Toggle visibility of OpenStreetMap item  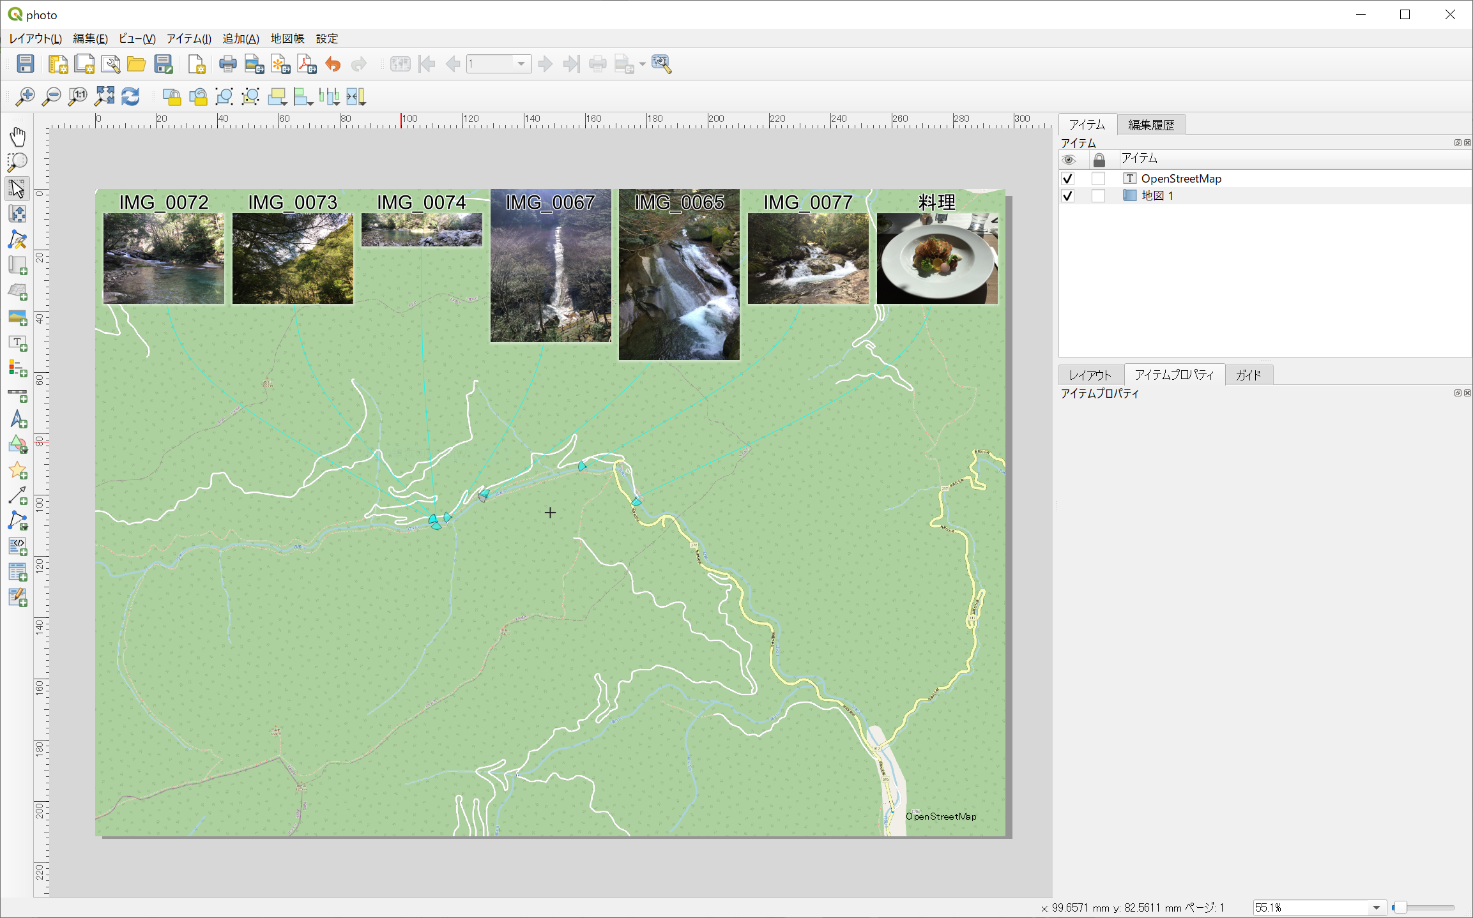[x=1067, y=179]
